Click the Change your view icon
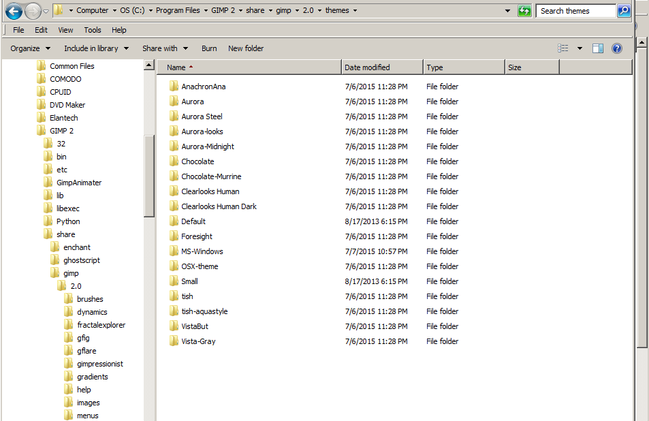 563,48
